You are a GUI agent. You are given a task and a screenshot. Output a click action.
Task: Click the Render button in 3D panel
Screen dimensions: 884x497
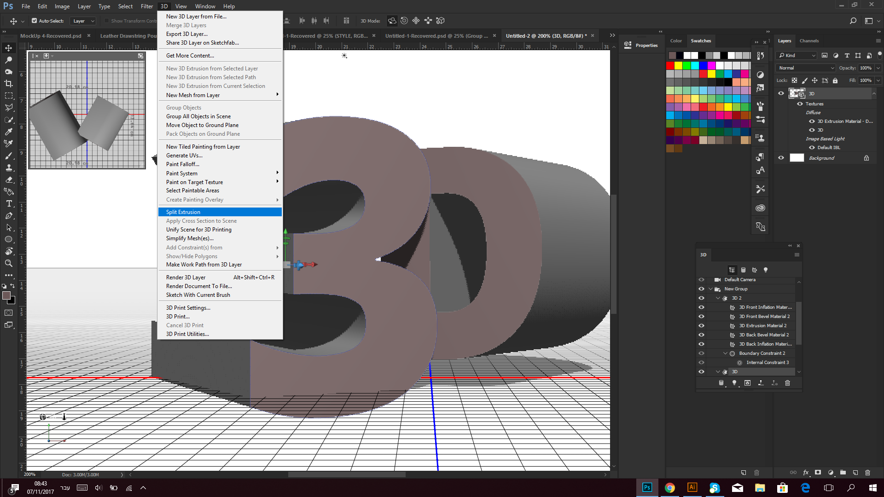(747, 383)
